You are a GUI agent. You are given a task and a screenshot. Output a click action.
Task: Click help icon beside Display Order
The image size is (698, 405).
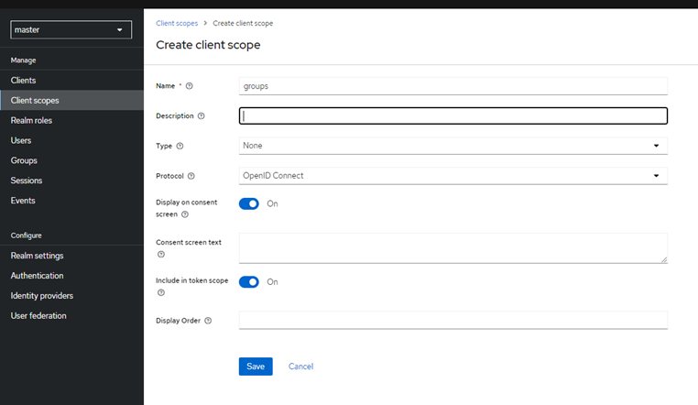208,321
